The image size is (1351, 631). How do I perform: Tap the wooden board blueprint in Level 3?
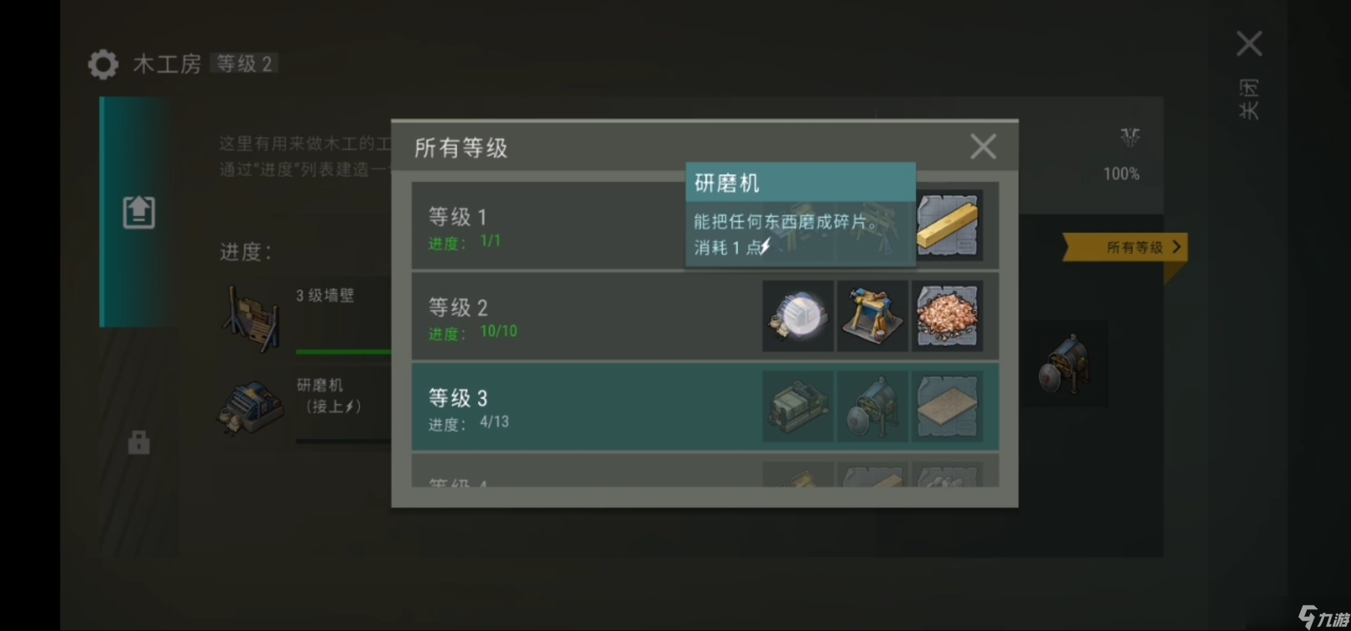pos(947,407)
